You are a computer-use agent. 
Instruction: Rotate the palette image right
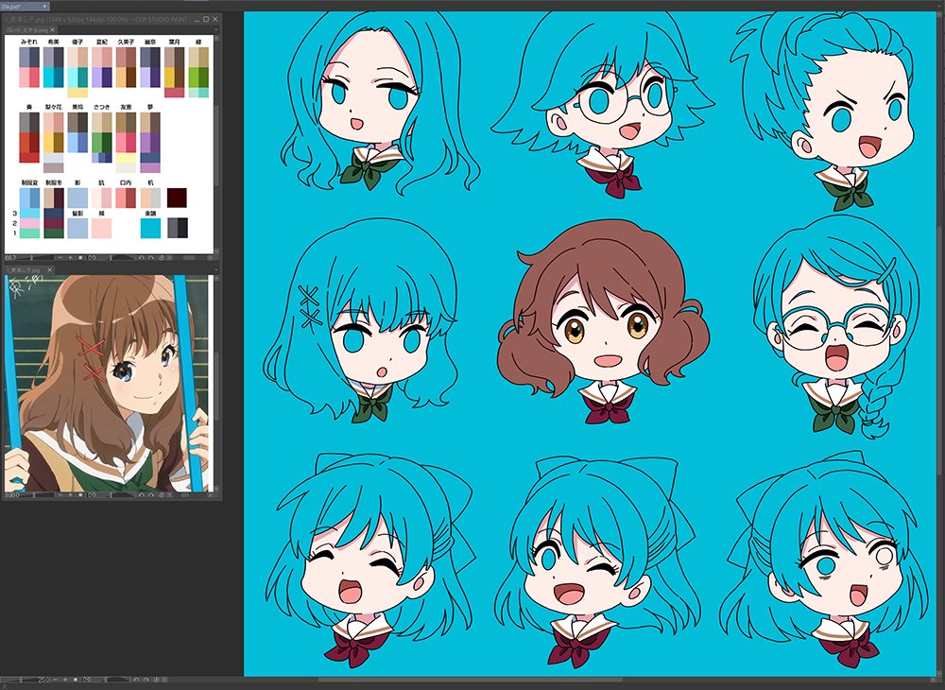(152, 258)
